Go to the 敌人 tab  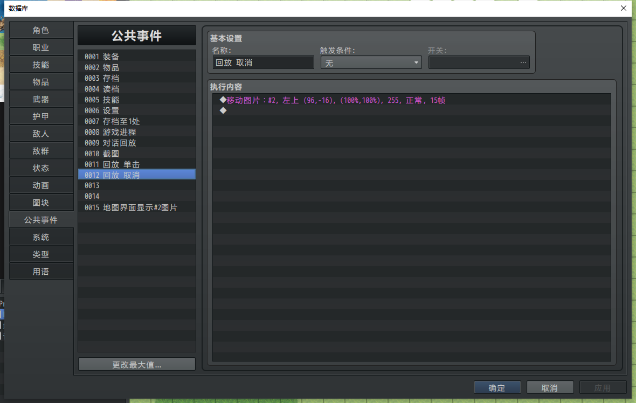41,134
